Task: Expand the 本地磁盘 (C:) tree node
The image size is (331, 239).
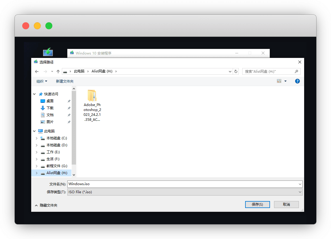Action: [x=36, y=138]
